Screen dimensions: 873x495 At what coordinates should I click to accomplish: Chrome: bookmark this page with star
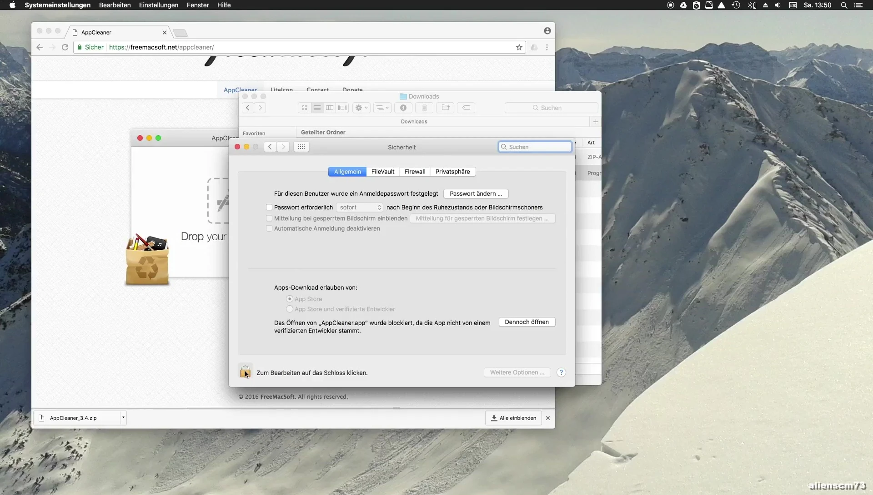[519, 47]
